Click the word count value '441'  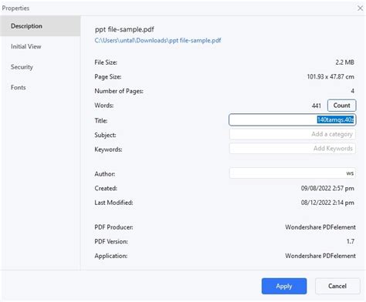pyautogui.click(x=317, y=106)
